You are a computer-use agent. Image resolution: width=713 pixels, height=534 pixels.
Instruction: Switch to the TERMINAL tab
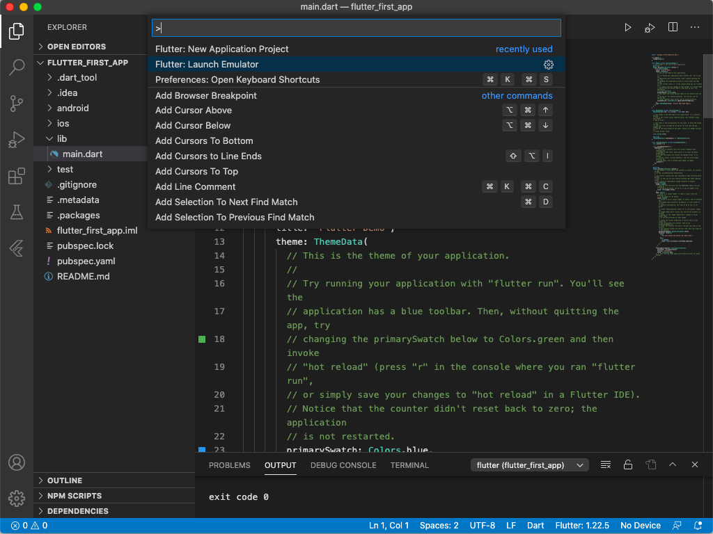(409, 465)
